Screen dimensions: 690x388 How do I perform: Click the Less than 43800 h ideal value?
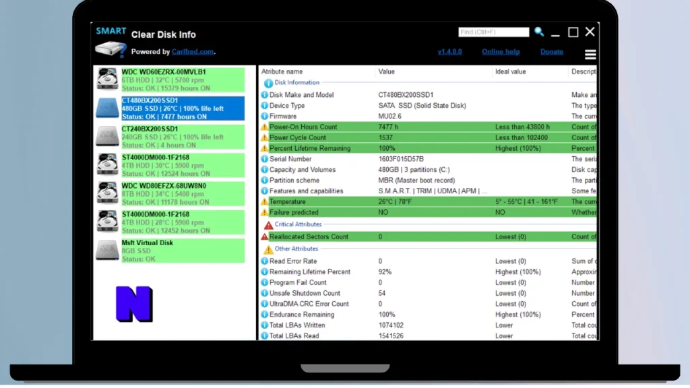522,127
